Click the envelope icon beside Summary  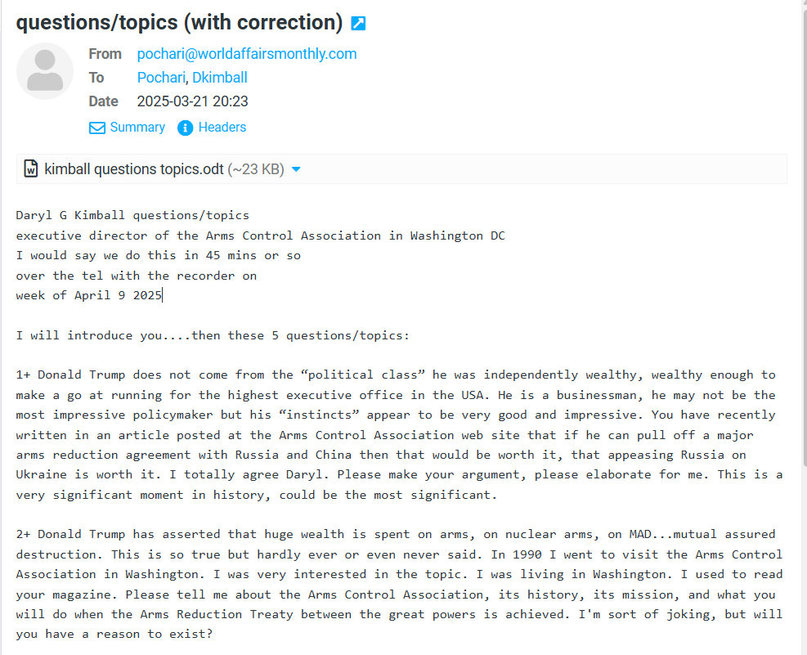97,128
